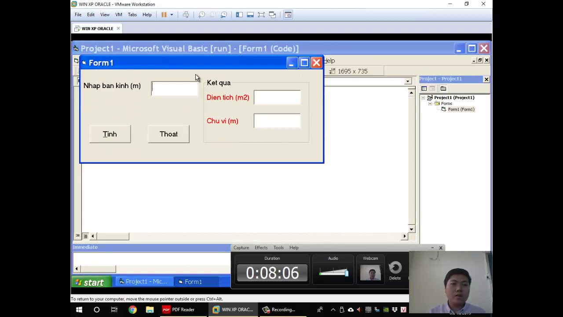The width and height of the screenshot is (563, 317).
Task: Click the code window horizontal scroll right arrow
Action: pyautogui.click(x=405, y=236)
